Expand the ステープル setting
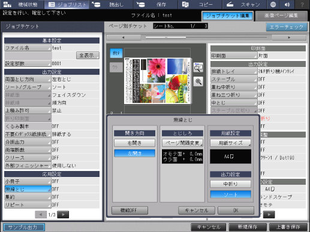Screen dimensions: 310x232 coord(234,79)
